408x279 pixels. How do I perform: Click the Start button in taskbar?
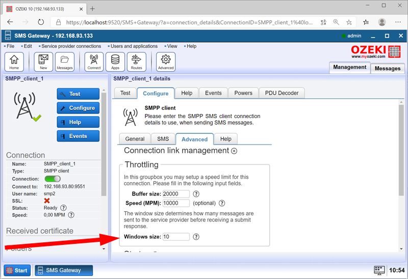tap(17, 270)
